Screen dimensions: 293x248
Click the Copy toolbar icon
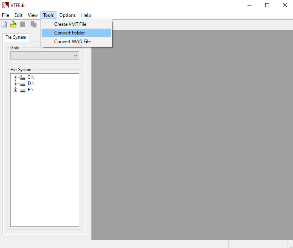[x=33, y=24]
